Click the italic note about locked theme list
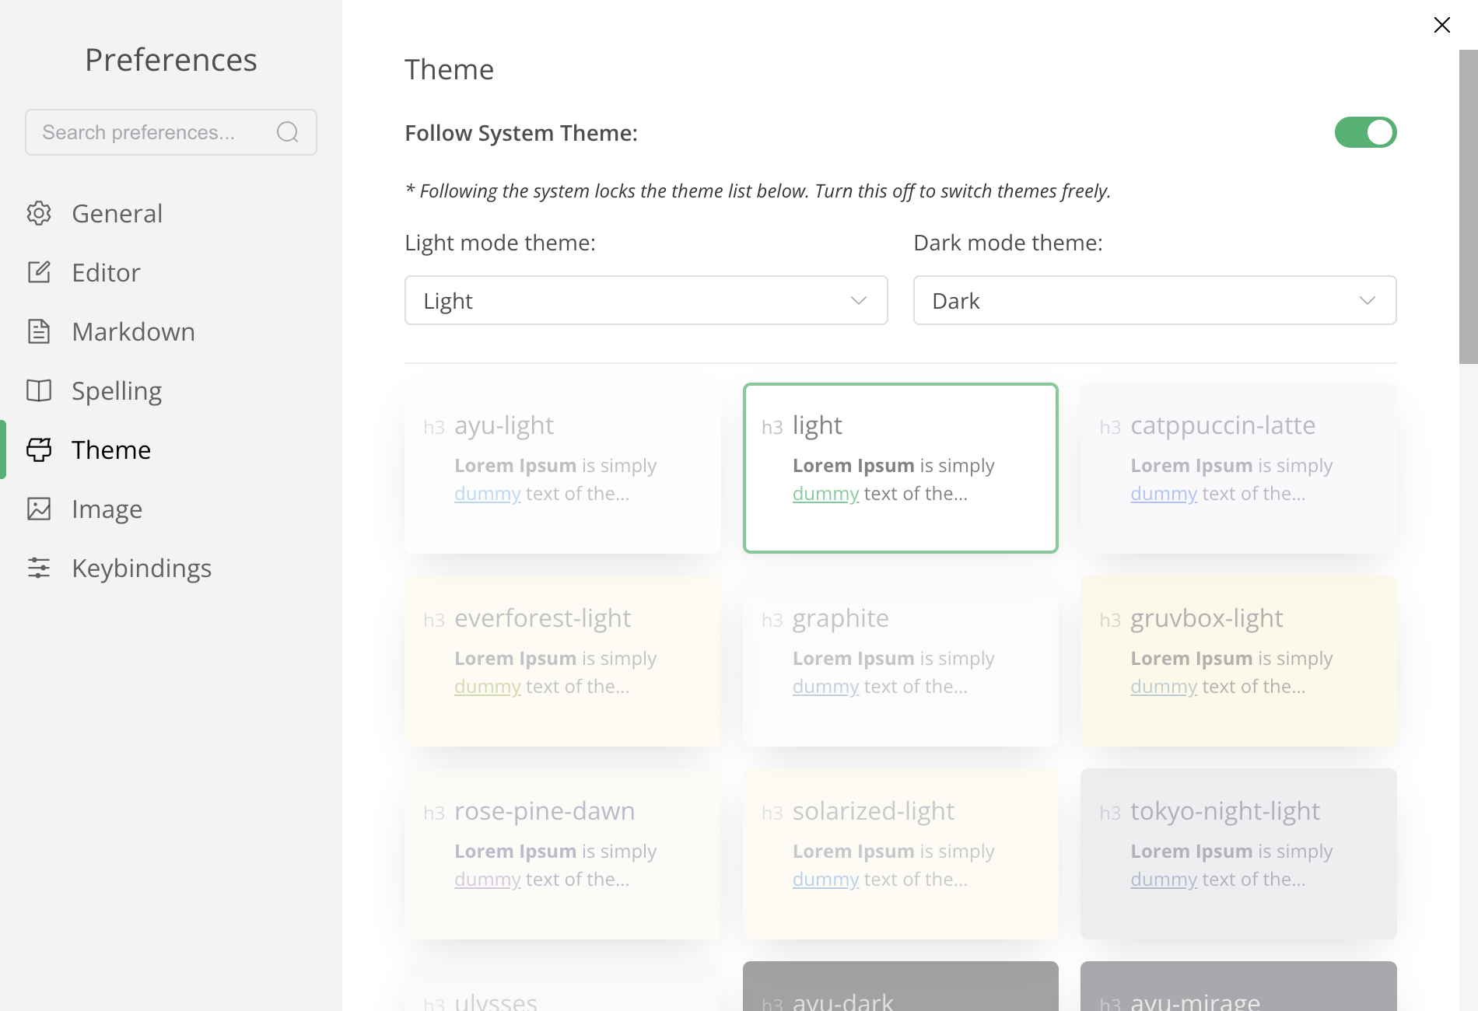The width and height of the screenshot is (1478, 1011). tap(758, 191)
